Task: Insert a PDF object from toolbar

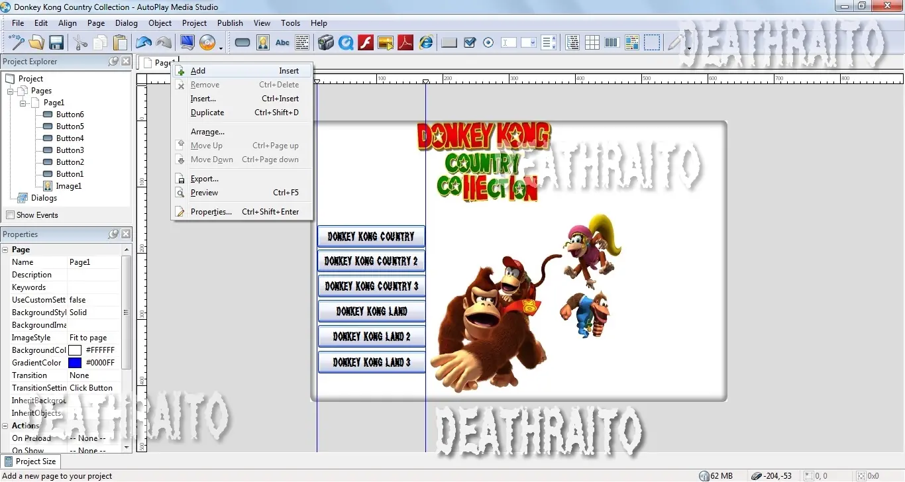Action: [405, 43]
